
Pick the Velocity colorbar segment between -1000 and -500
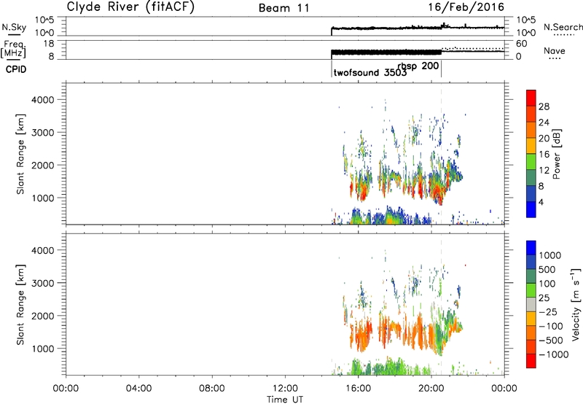[531, 346]
